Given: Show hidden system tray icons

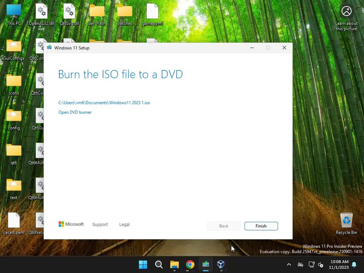Looking at the screenshot, I should (289, 264).
